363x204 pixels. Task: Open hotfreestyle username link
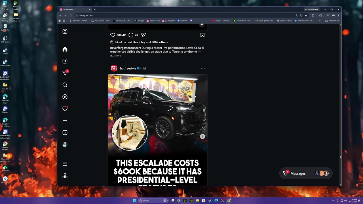pyautogui.click(x=128, y=69)
